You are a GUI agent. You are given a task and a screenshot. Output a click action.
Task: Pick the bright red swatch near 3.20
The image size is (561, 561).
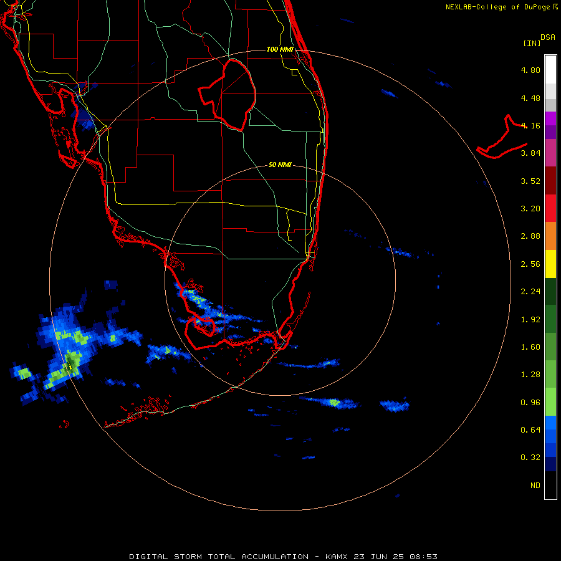(550, 208)
